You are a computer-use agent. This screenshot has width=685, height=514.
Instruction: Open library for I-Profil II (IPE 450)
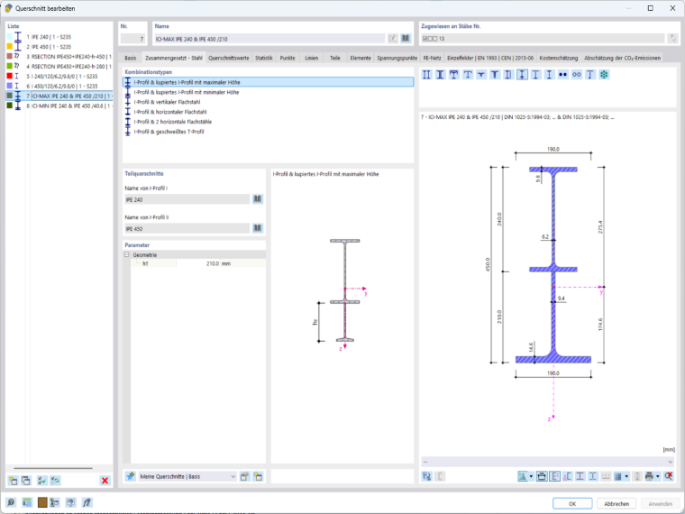tap(258, 228)
